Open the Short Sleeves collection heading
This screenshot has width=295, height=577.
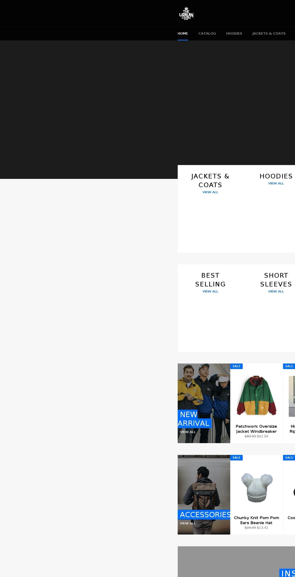[x=276, y=280]
